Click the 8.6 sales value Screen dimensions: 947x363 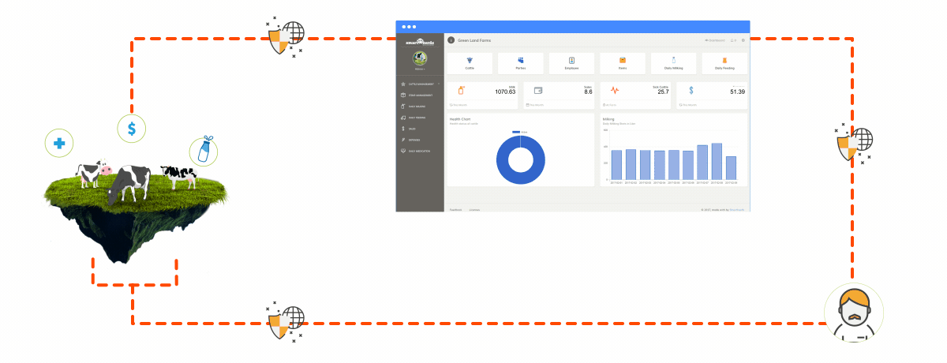coord(588,92)
